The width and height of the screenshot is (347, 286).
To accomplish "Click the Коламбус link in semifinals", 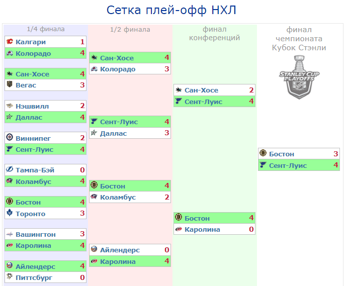I will click(118, 197).
